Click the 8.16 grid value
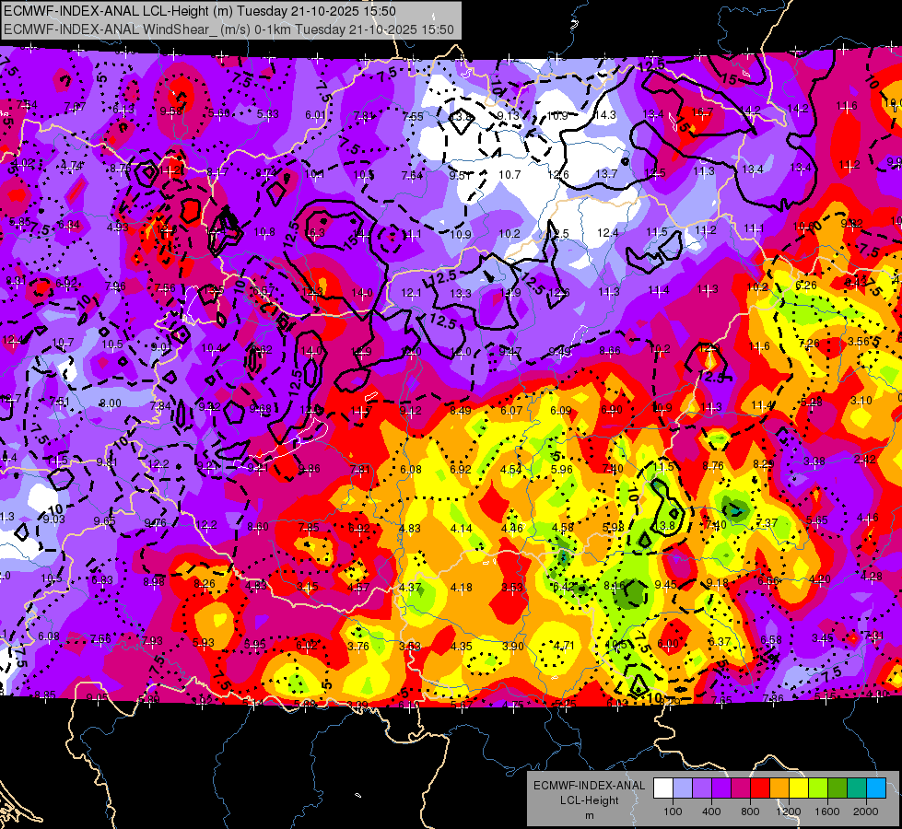Screen dimensions: 902x829 tap(614, 586)
